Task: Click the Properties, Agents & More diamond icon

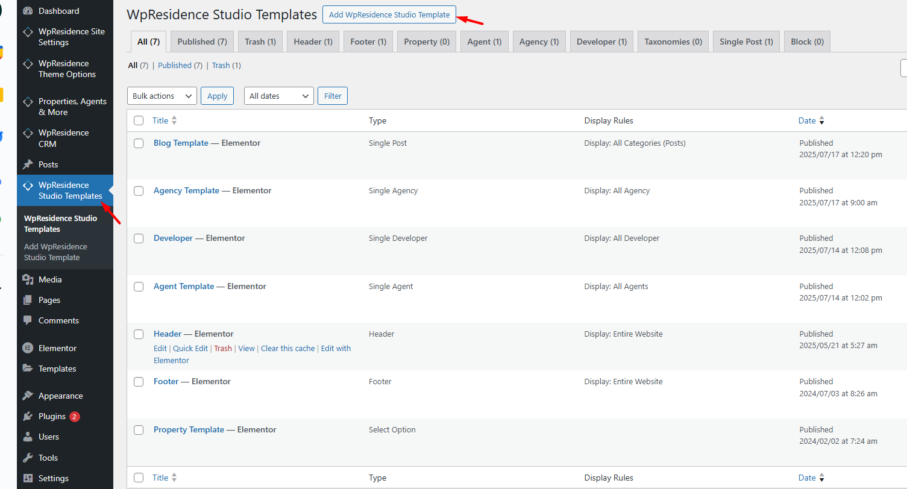Action: coord(28,102)
